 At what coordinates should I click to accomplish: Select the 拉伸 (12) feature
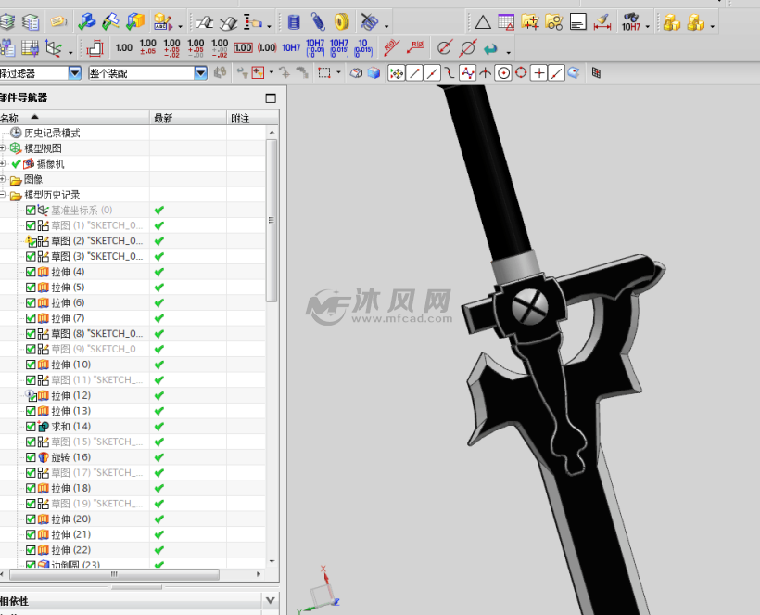point(70,396)
